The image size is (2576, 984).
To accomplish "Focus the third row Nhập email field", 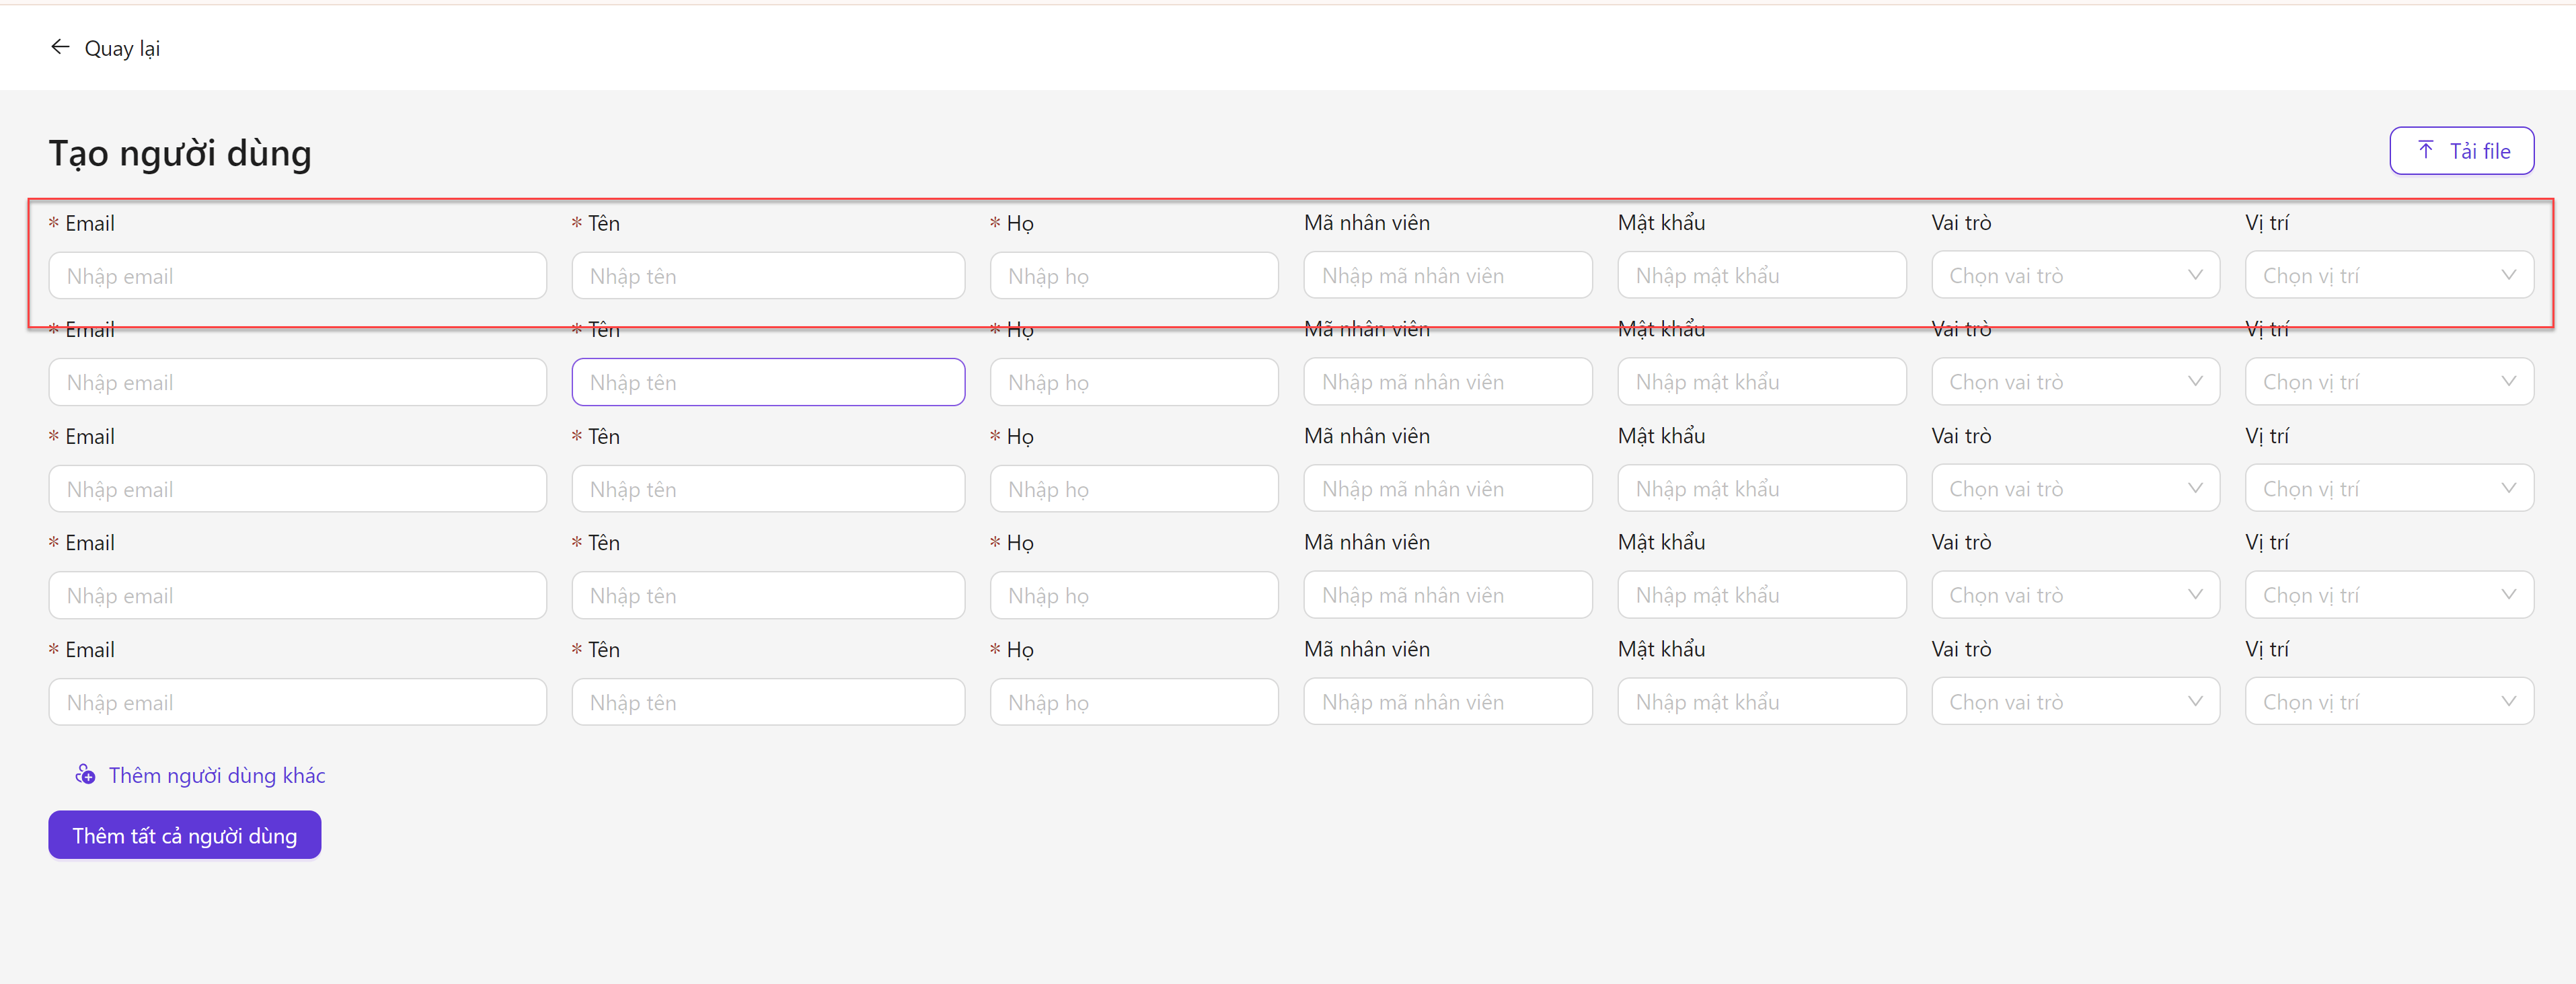I will [x=297, y=488].
